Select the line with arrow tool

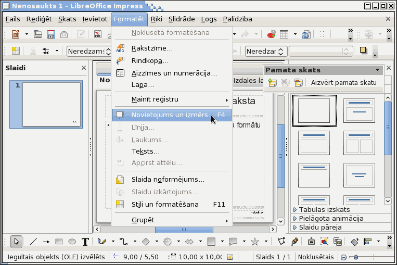tap(46, 242)
